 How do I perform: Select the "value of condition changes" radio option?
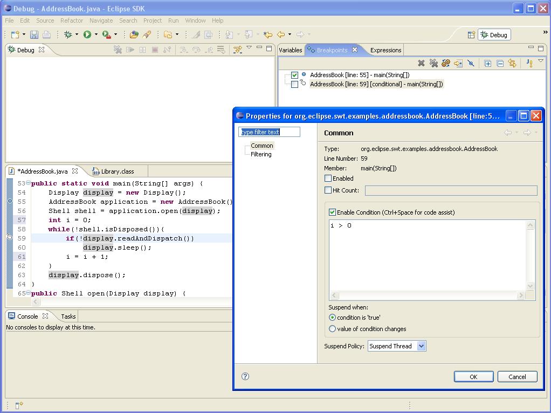point(332,329)
